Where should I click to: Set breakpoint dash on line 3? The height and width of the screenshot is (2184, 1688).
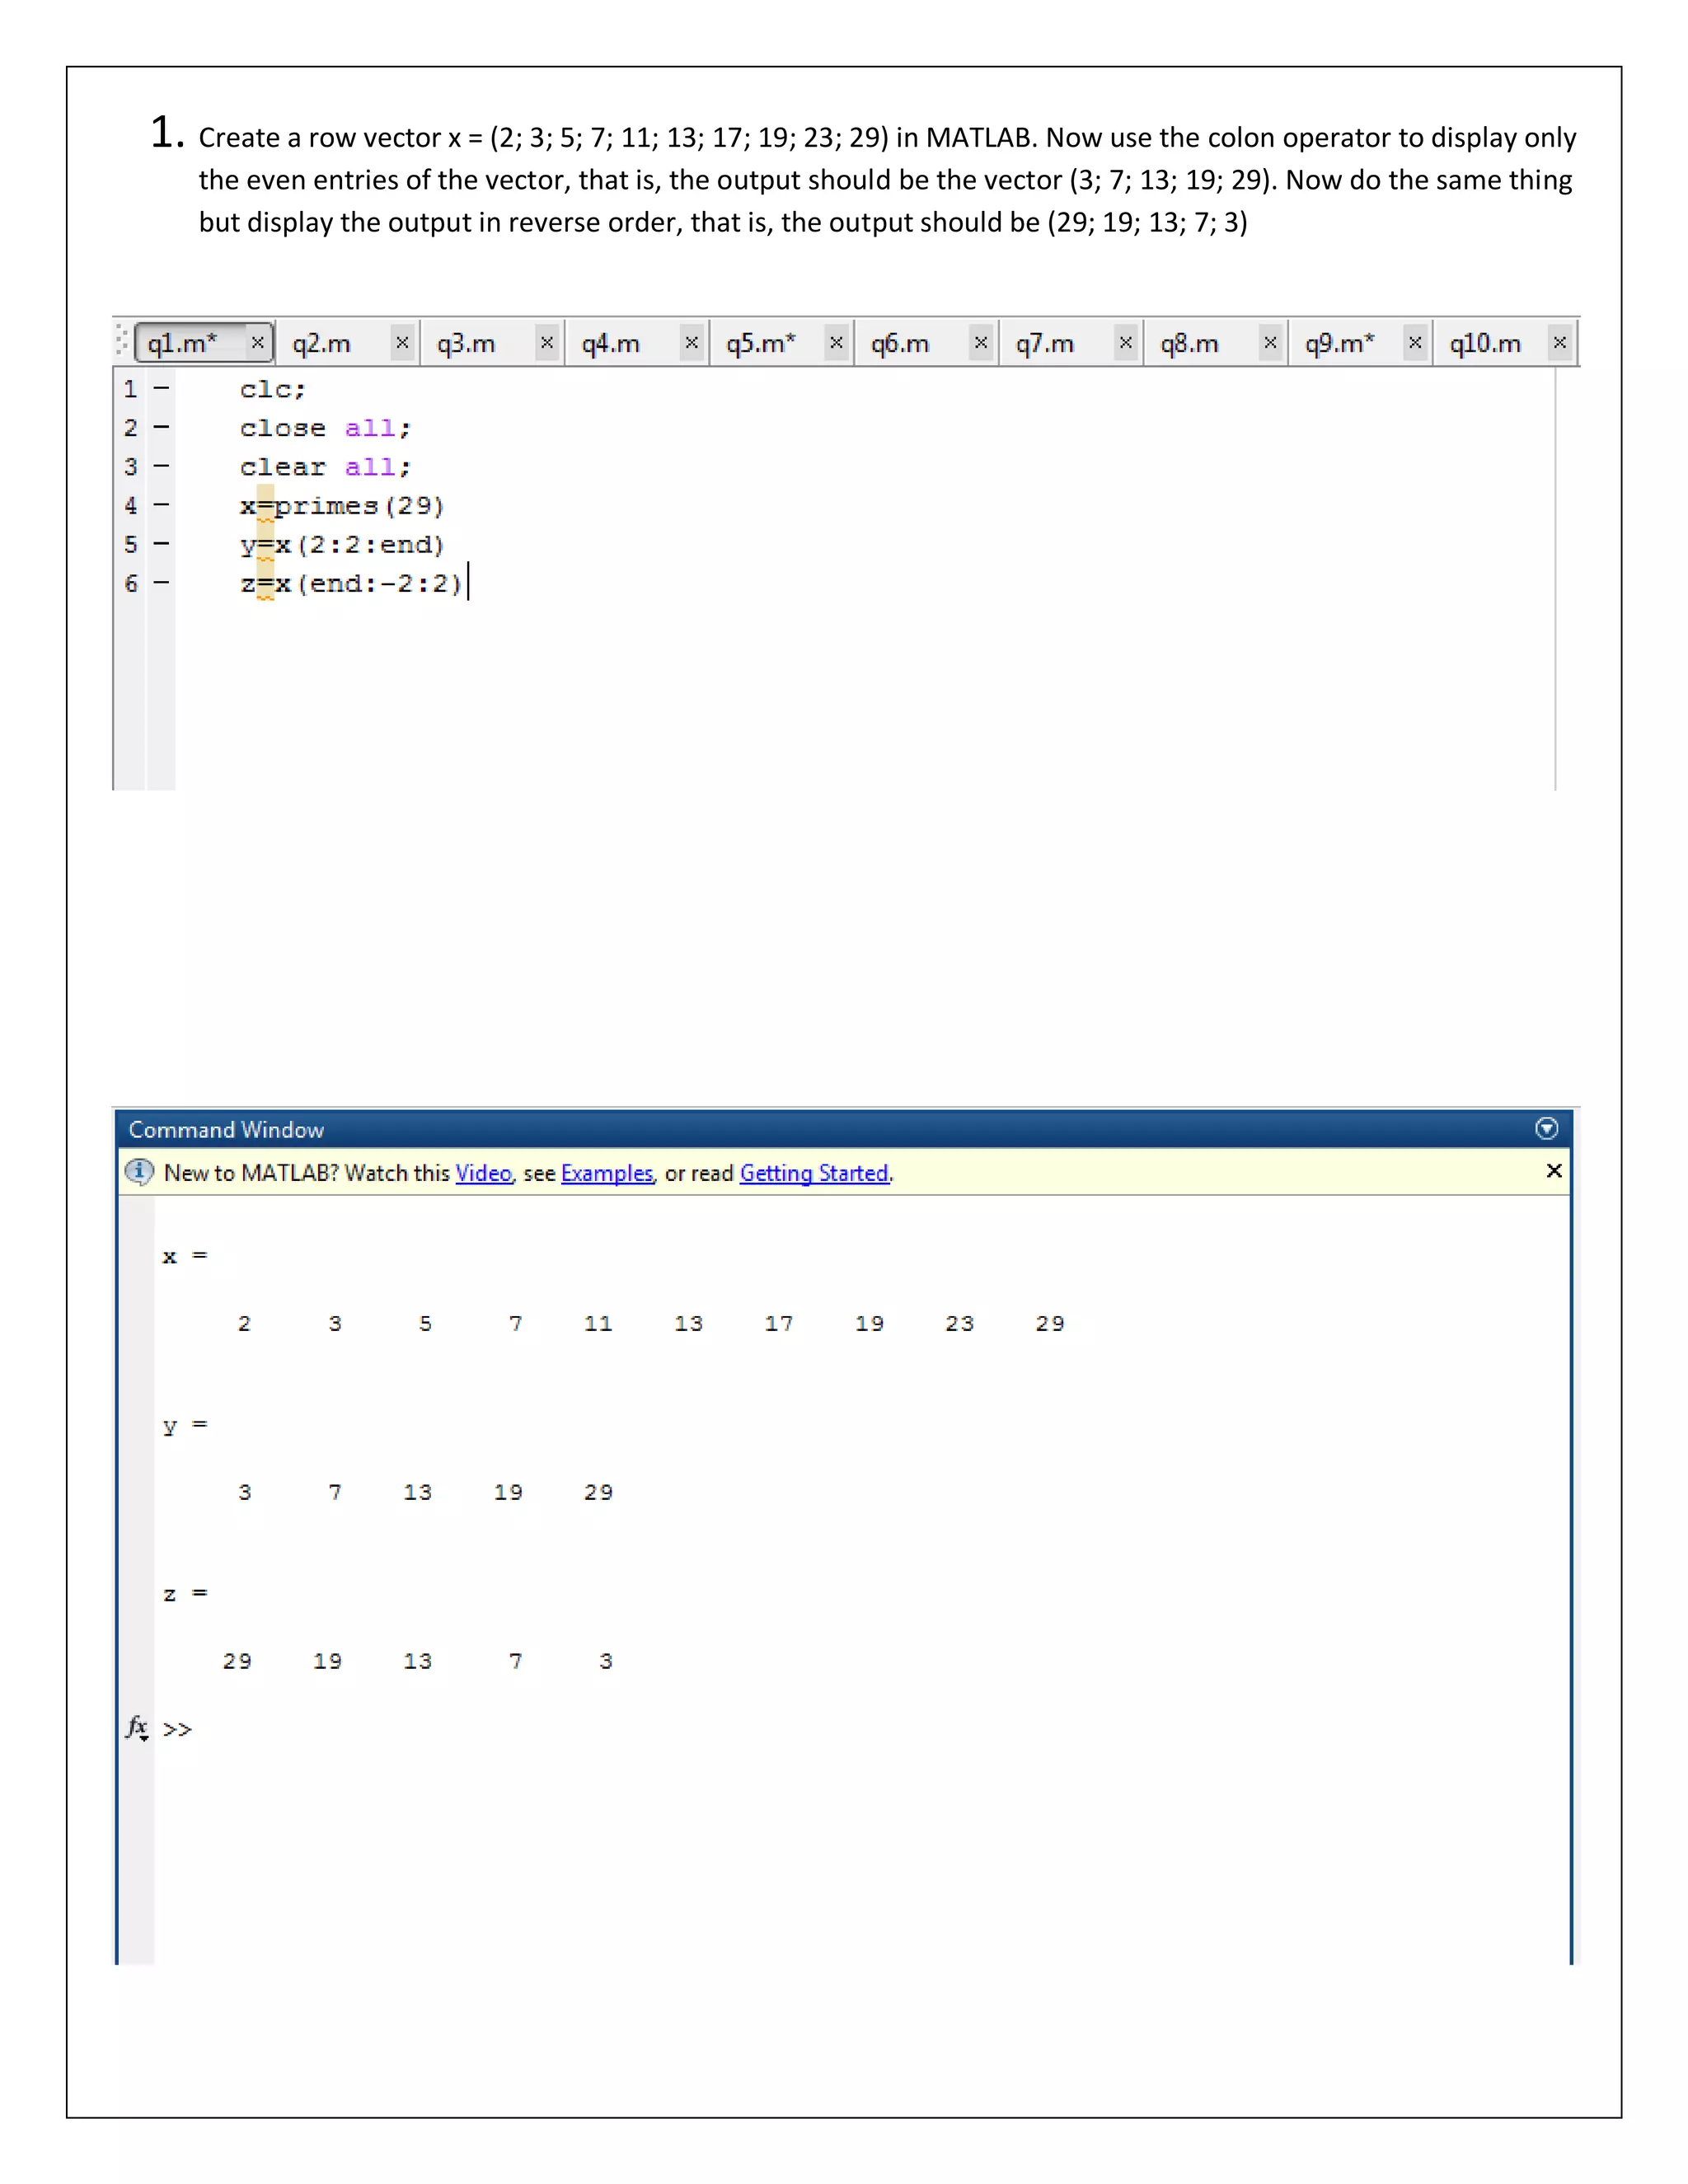pos(161,466)
